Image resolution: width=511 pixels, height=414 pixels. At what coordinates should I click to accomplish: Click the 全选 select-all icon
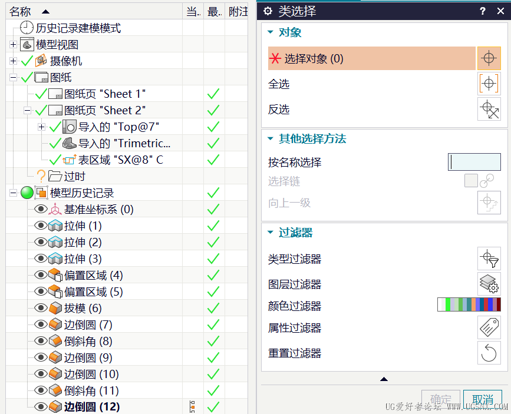pos(489,84)
